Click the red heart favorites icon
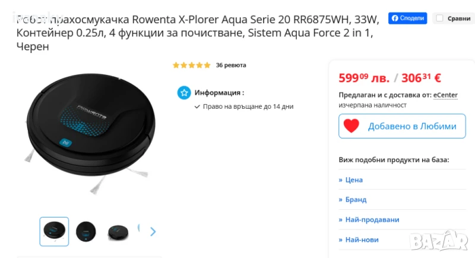 click(351, 126)
